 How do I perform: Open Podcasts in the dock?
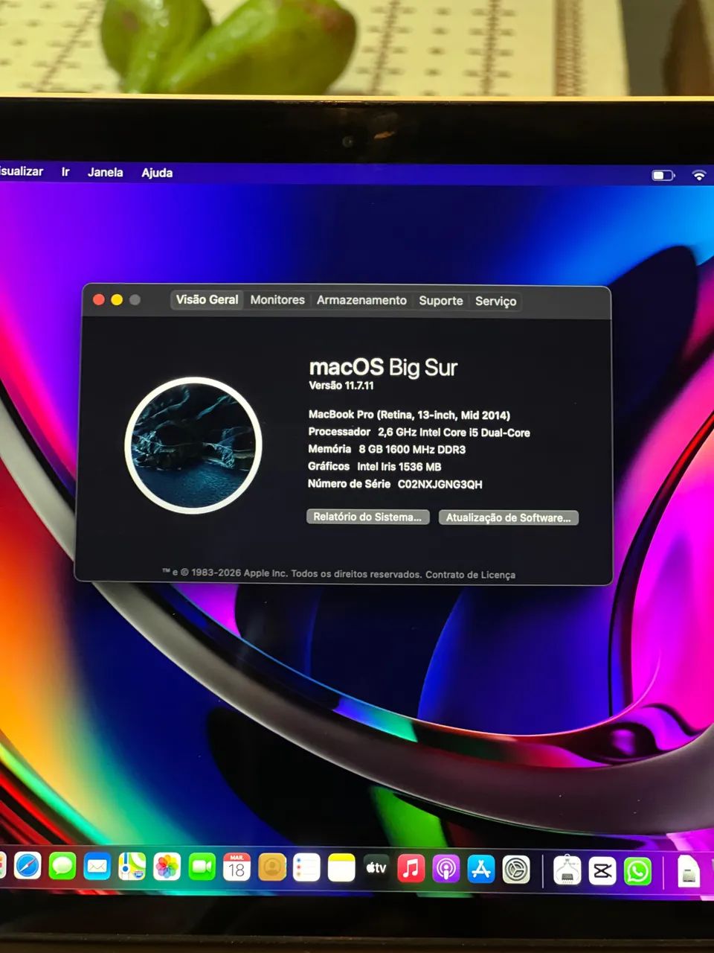[446, 869]
